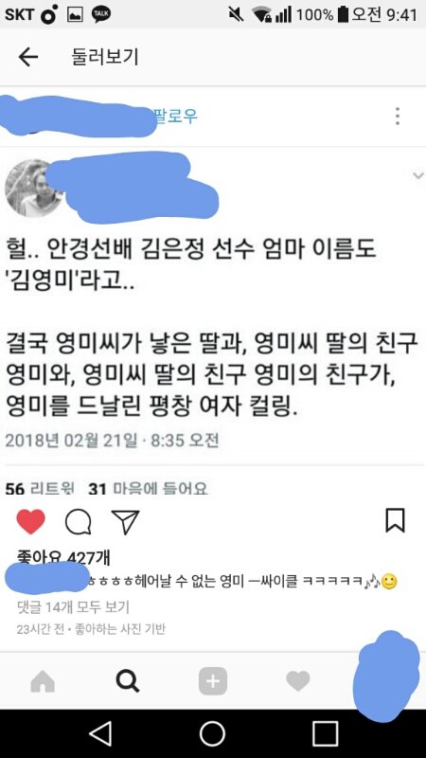Open the 좋아요 427개 likes list
This screenshot has height=758, width=426.
[63, 557]
